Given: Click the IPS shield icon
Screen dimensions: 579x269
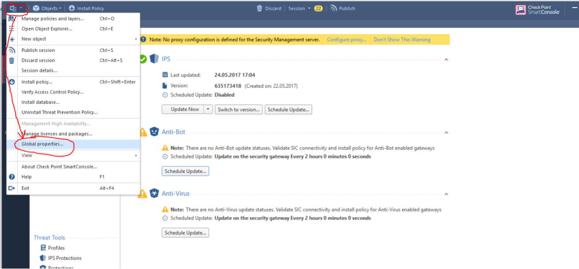Looking at the screenshot, I should tap(154, 59).
